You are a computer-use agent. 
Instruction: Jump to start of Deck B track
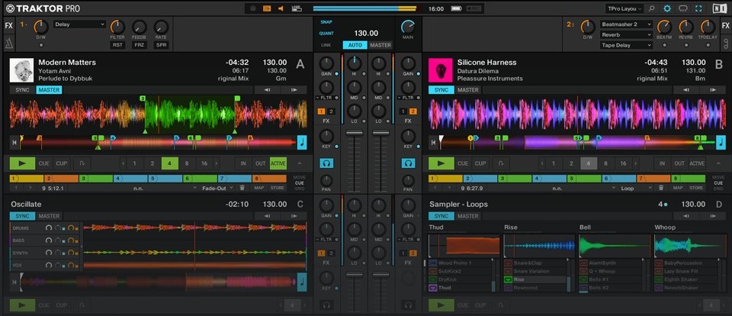[434, 142]
